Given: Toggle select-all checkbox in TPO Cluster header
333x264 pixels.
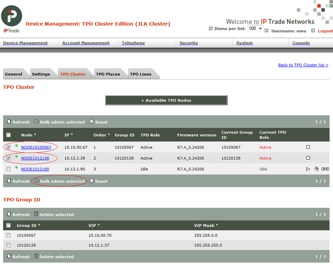Looking at the screenshot, I should (8, 135).
